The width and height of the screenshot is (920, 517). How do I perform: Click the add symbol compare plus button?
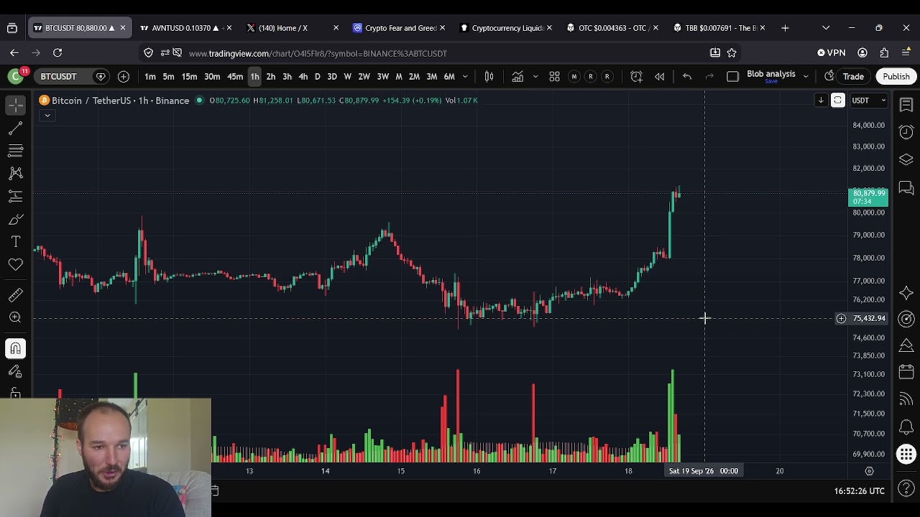point(124,76)
